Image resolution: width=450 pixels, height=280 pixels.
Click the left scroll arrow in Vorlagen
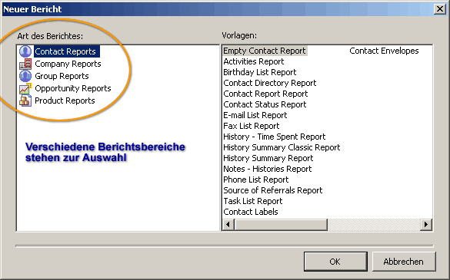click(x=228, y=225)
